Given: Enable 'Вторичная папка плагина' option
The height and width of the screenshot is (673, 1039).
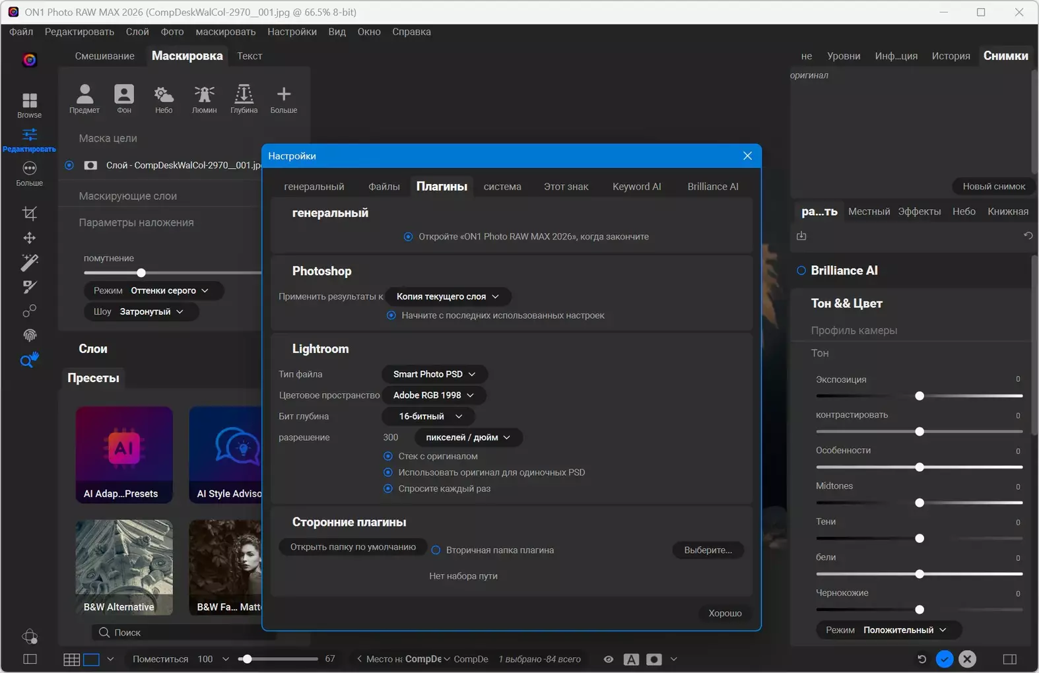Looking at the screenshot, I should click(x=436, y=550).
